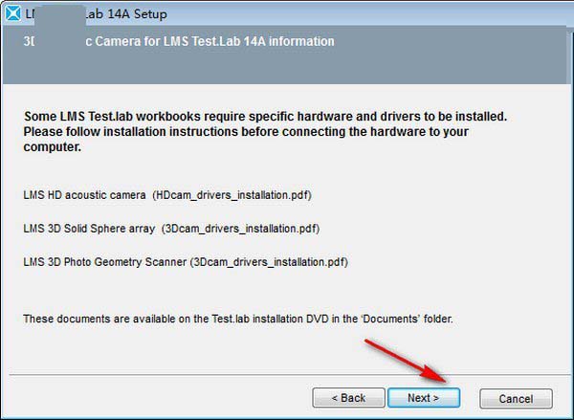
Task: Cancel the setup wizard
Action: pos(517,397)
